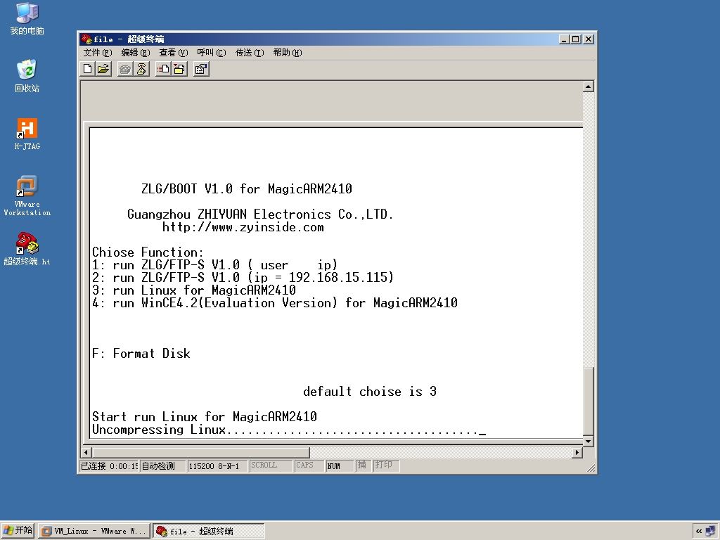Click the NUM status indicator
Viewport: 720px width, 540px height.
click(340, 466)
